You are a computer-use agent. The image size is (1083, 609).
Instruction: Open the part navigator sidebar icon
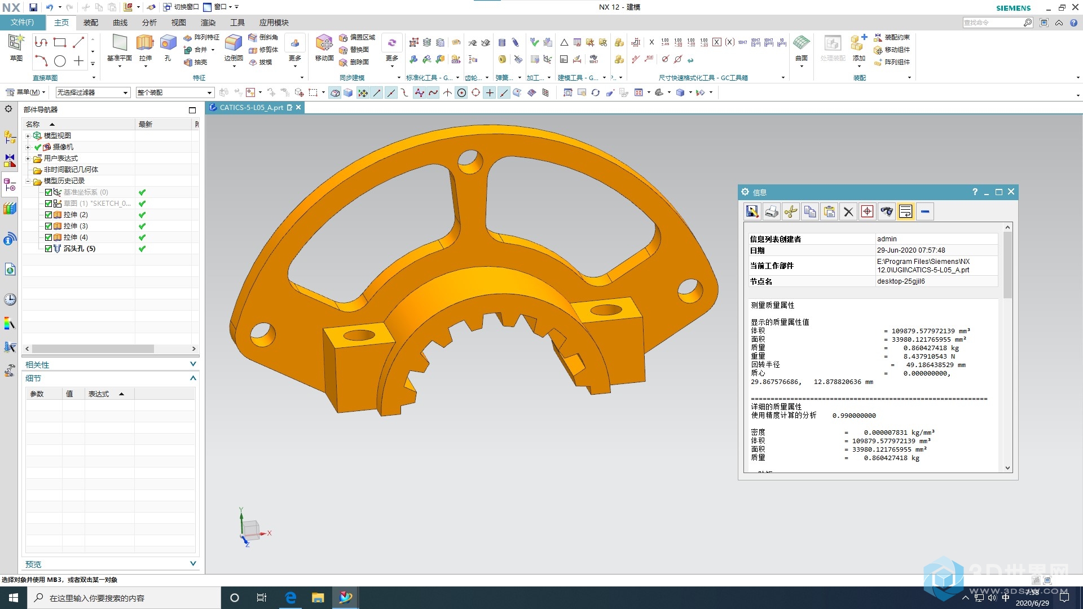10,184
